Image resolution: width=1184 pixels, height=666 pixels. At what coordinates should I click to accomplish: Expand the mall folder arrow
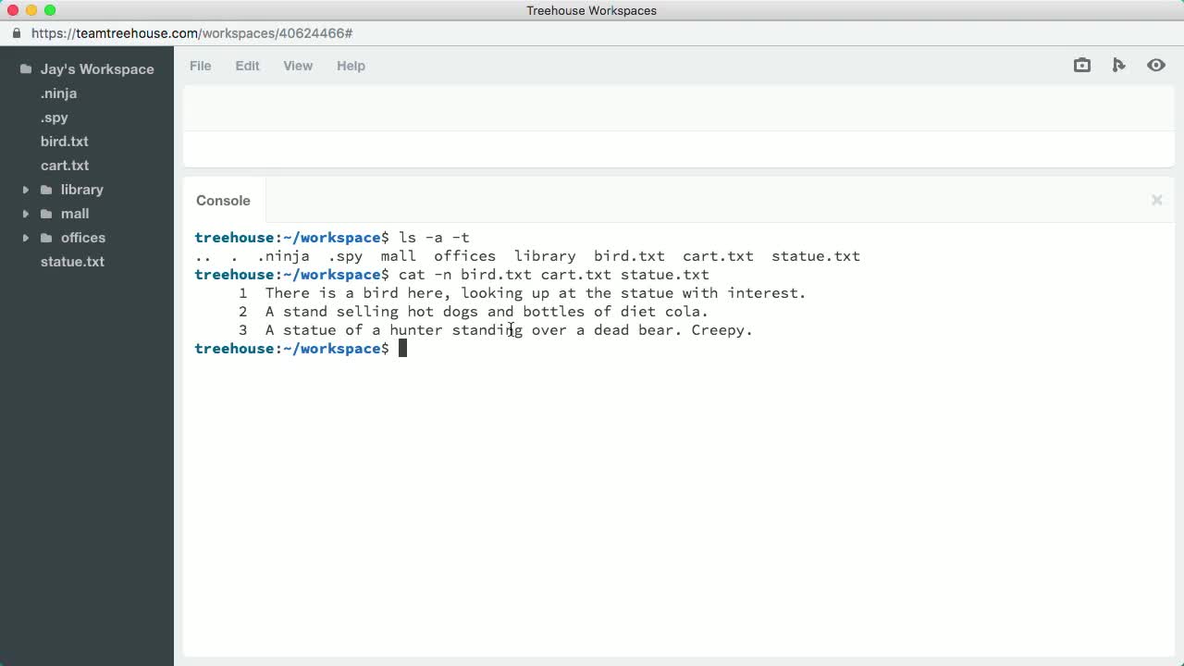[x=26, y=214]
